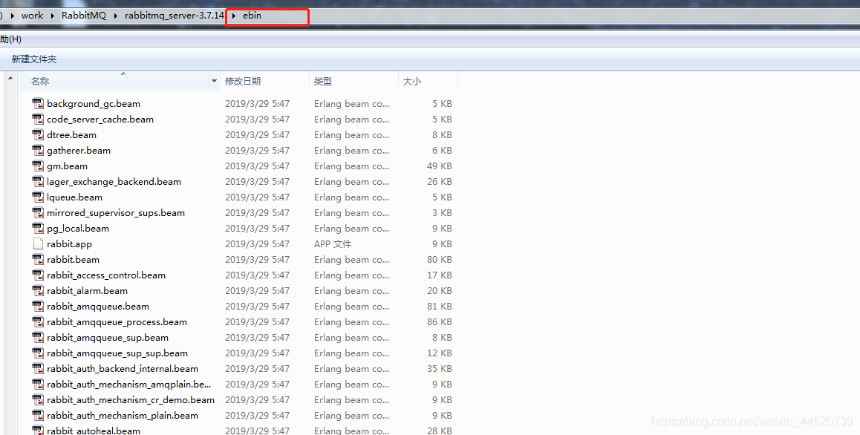Select the file name dtree.beam
This screenshot has width=860, height=435.
coord(72,134)
